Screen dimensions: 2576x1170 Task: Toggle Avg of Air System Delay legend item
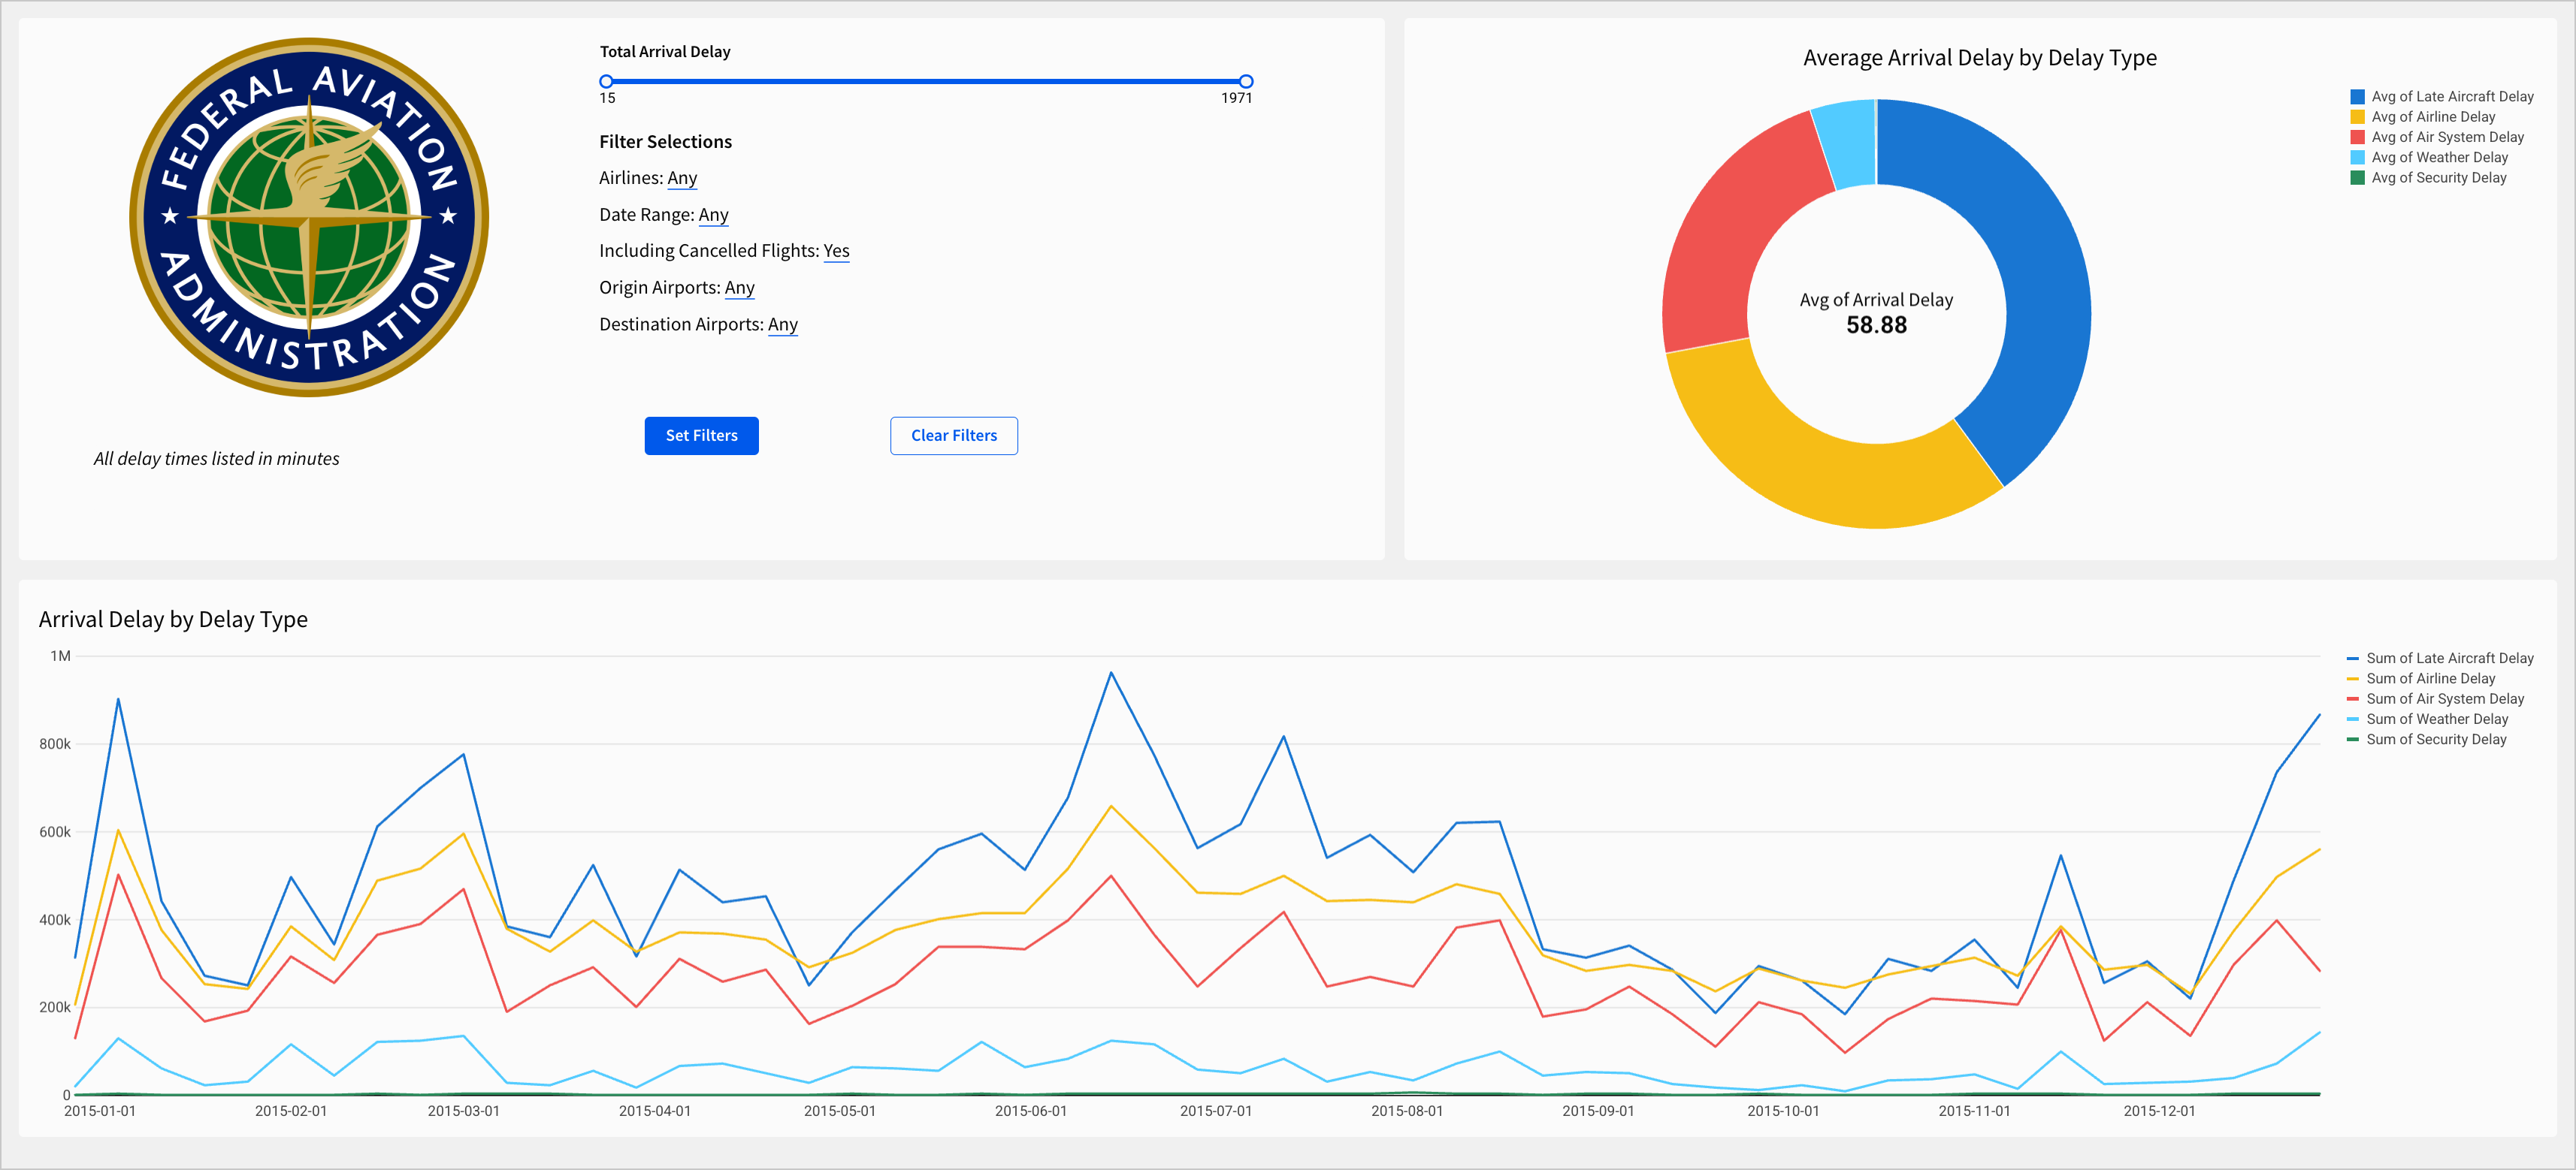coord(2446,137)
